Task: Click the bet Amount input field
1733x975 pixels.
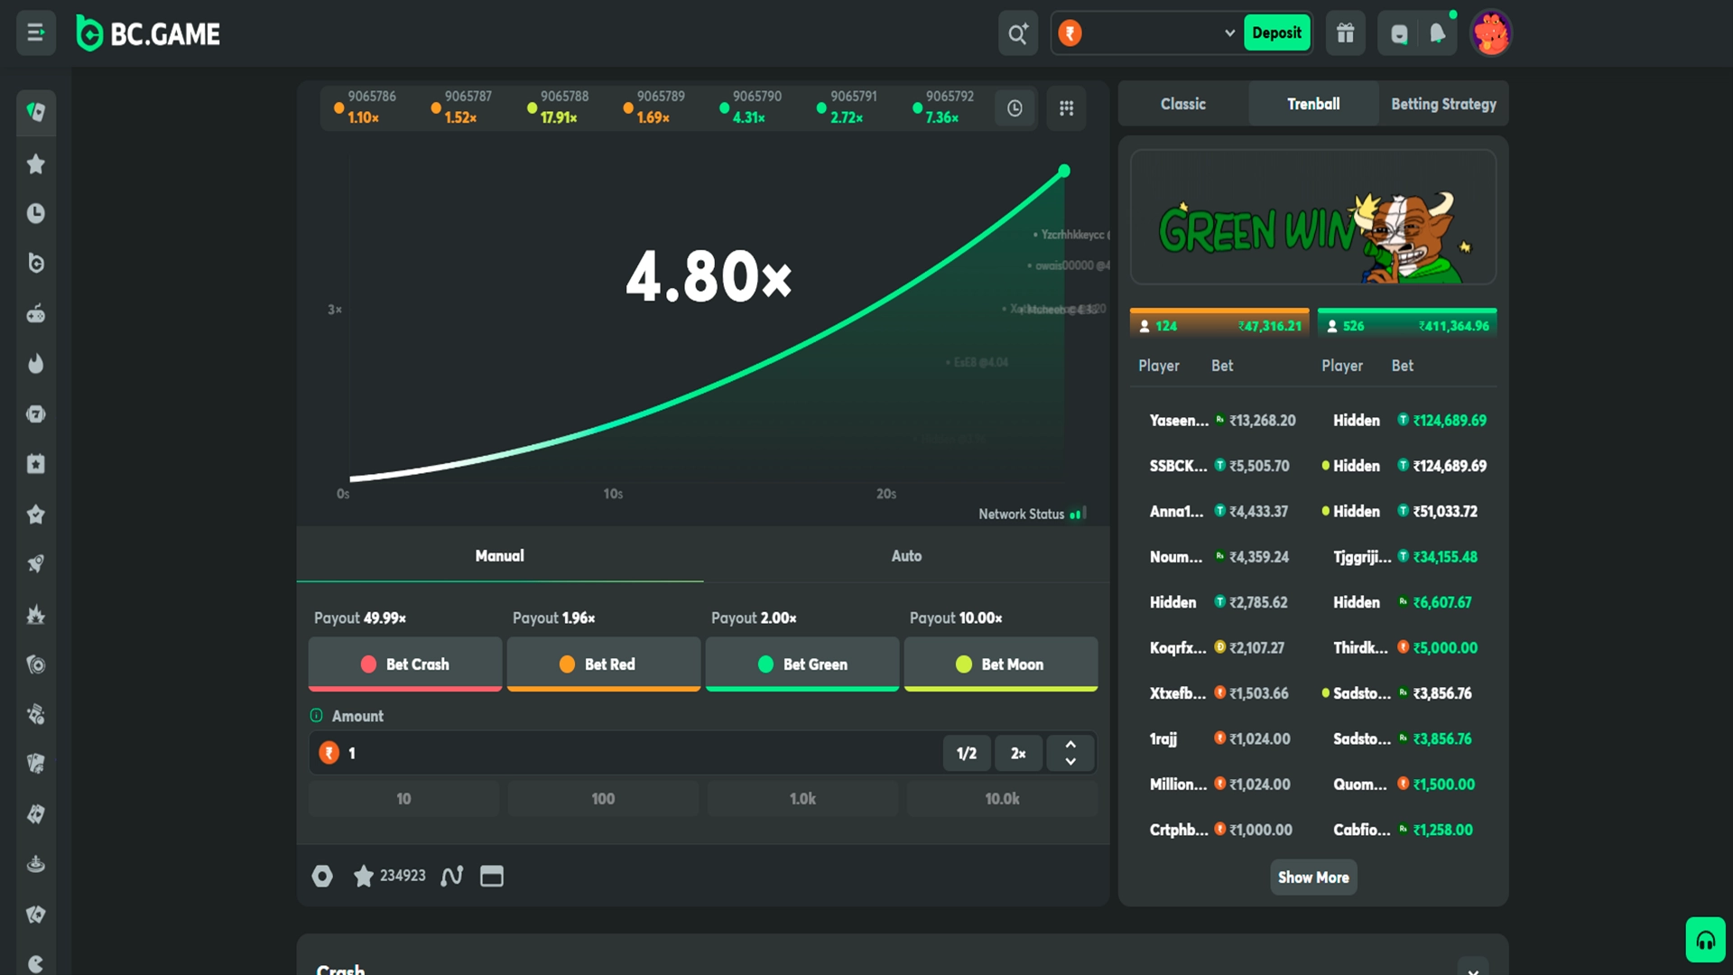Action: [632, 753]
